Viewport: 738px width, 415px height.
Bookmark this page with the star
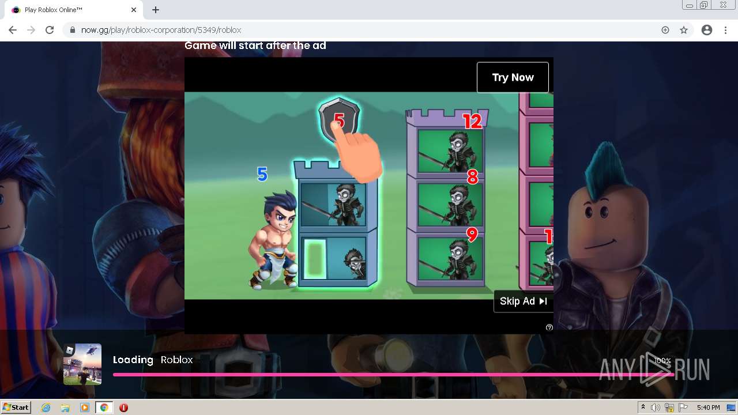[x=684, y=30]
